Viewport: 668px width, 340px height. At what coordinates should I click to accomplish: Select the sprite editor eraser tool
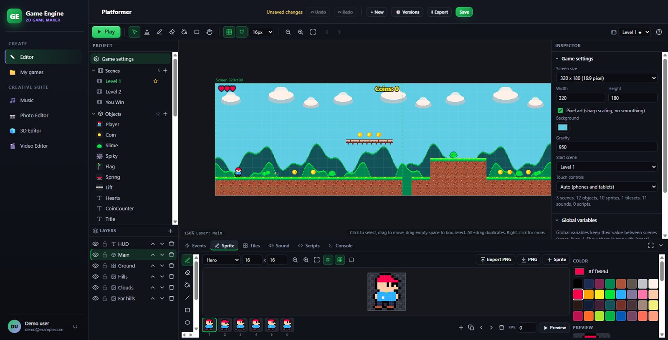click(x=187, y=273)
